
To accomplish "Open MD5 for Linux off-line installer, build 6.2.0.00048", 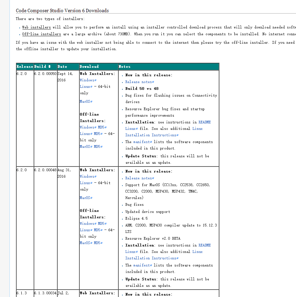I will (x=98, y=230).
